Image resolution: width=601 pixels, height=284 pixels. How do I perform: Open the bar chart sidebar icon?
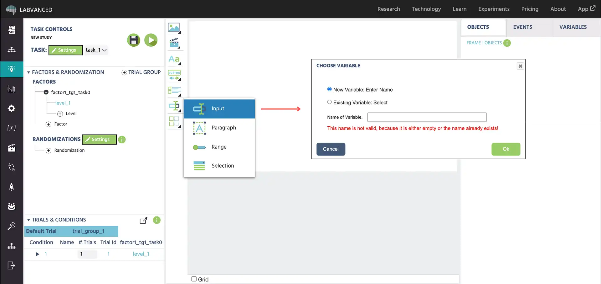click(x=12, y=89)
